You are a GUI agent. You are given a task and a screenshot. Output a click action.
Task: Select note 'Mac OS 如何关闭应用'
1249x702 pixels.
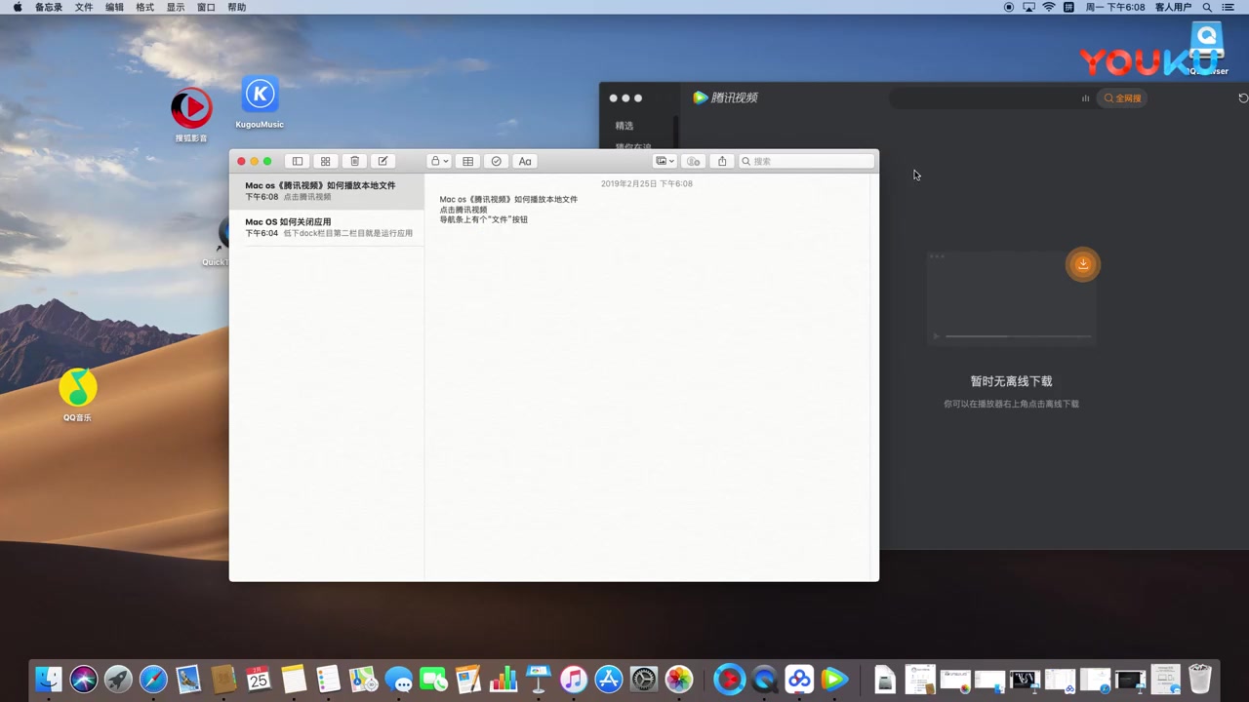[x=327, y=227]
